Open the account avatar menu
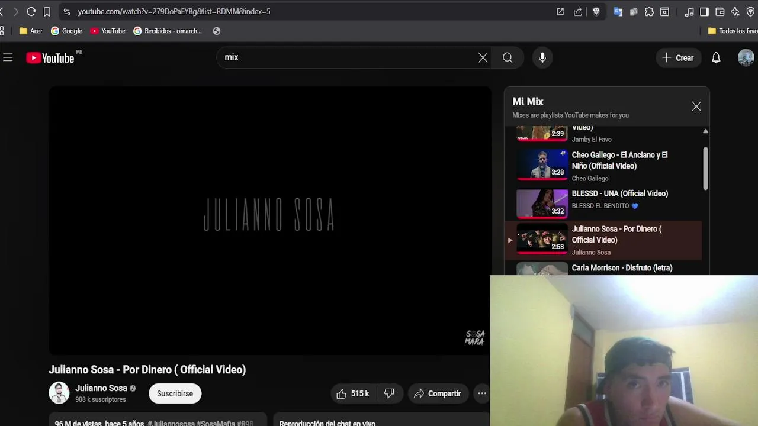Image resolution: width=758 pixels, height=426 pixels. 746,57
